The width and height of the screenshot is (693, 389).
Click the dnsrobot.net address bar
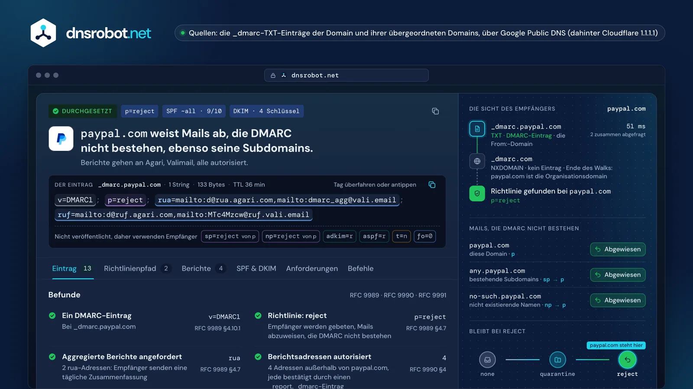(346, 75)
